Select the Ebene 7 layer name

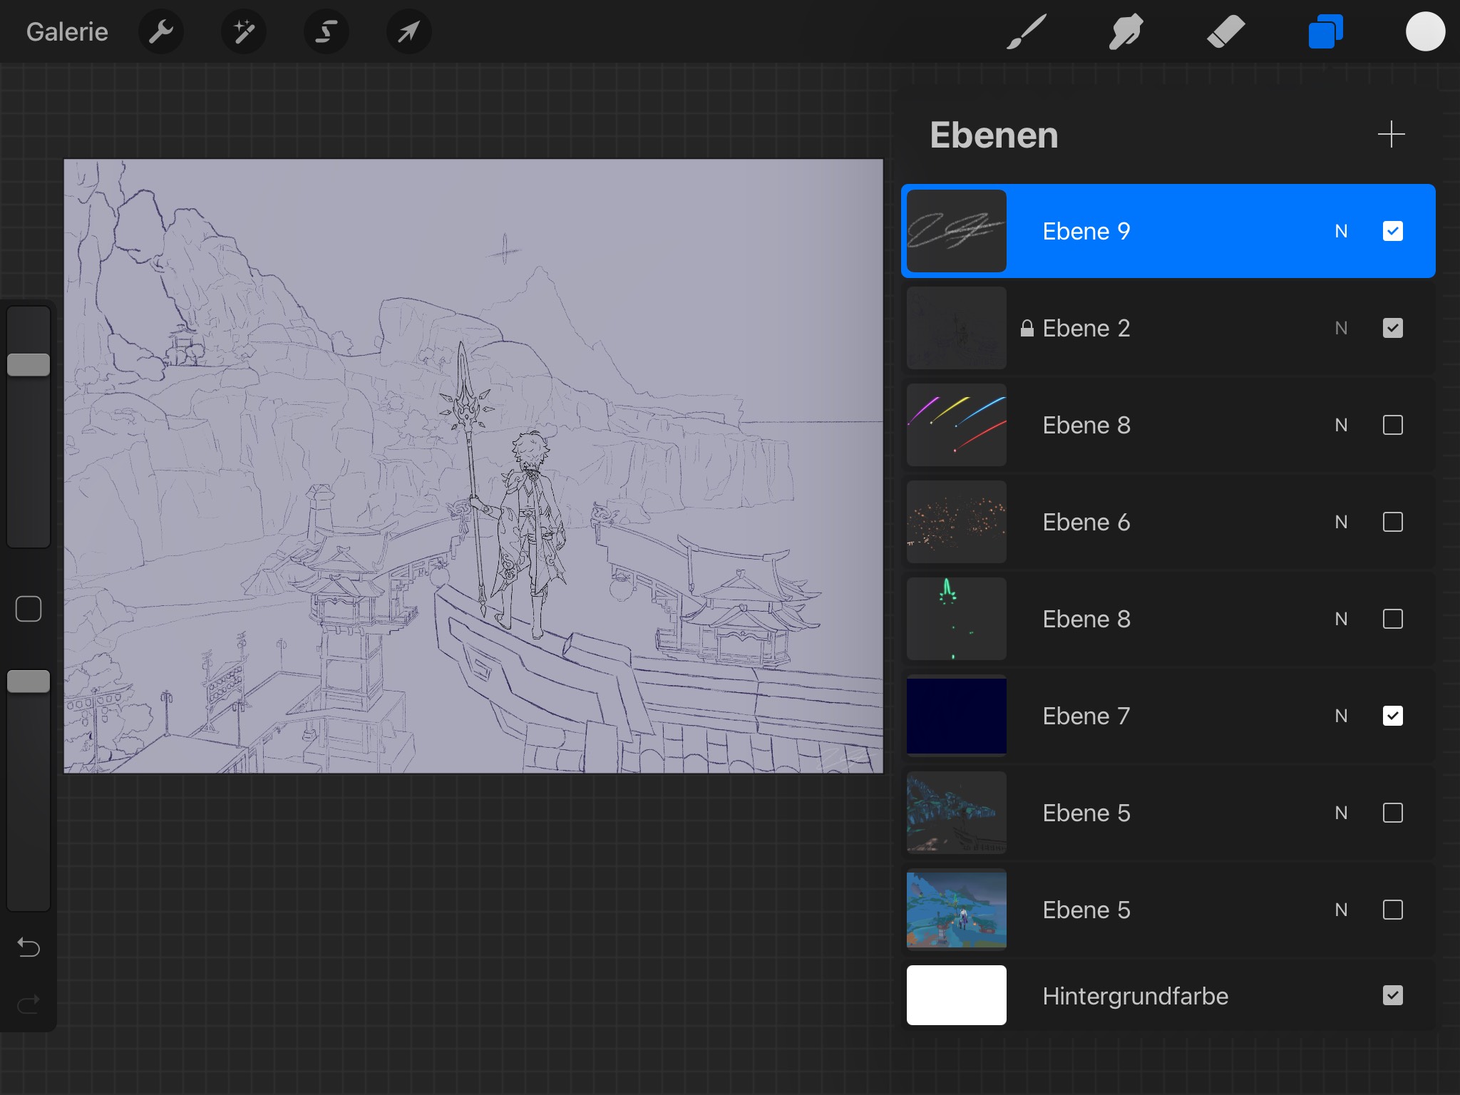[1086, 716]
